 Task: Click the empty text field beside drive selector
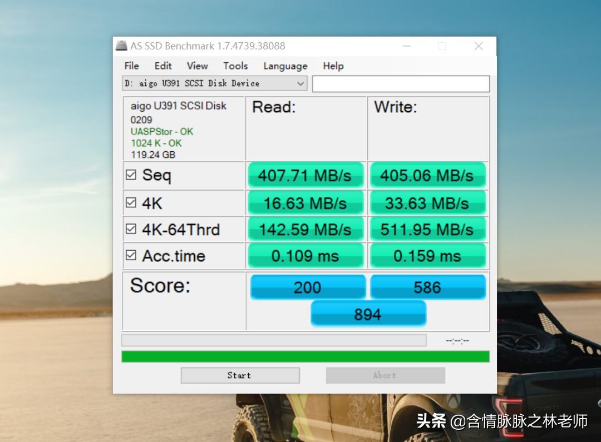401,83
